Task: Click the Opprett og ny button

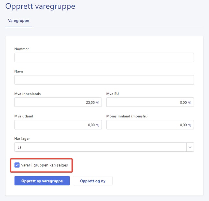Action: tap(92, 181)
